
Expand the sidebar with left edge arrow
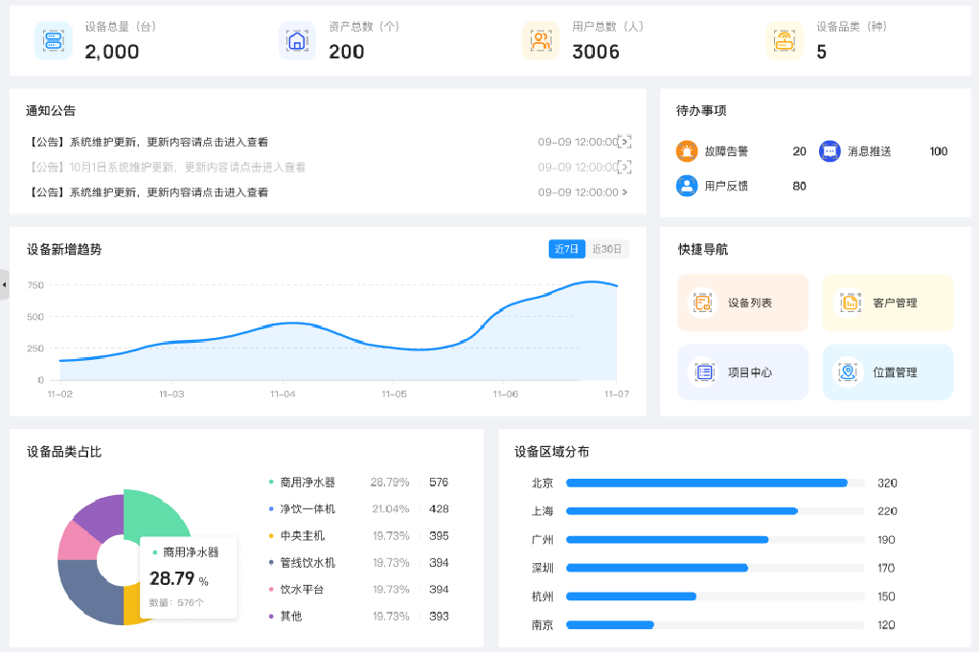(5, 284)
